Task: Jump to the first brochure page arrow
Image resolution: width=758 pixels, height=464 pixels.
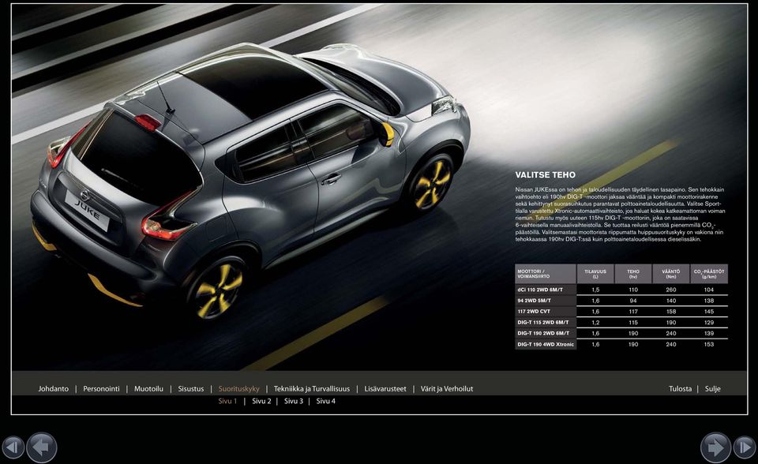Action: click(x=13, y=447)
